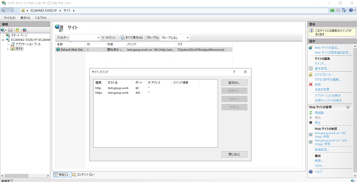This screenshot has height=182, width=357.
Task: Click the up-folder icon in 接続 toolbar
Action: tap(17, 30)
